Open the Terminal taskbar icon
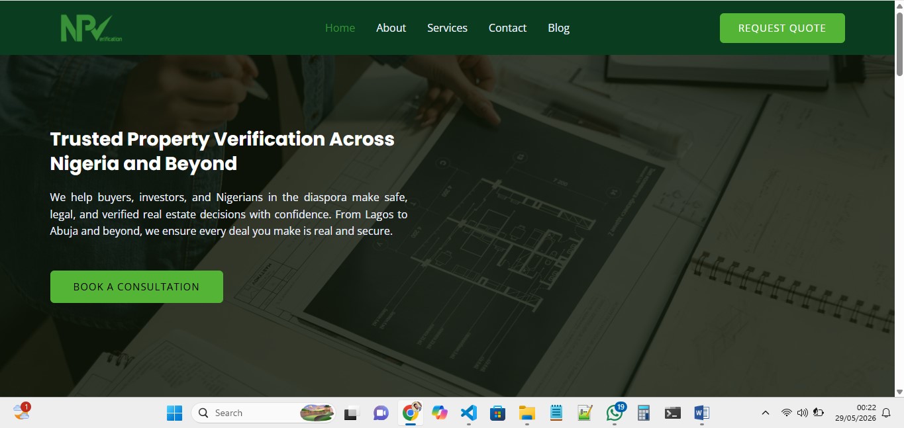The image size is (904, 428). [672, 413]
